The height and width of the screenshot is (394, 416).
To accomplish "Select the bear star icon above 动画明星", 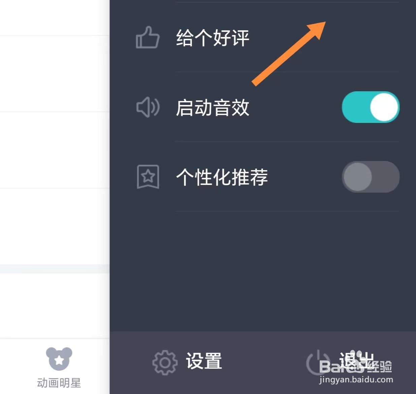I will pos(59,359).
